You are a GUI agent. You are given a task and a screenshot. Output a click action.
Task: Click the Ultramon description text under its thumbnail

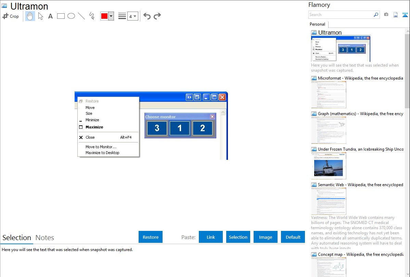(x=355, y=68)
